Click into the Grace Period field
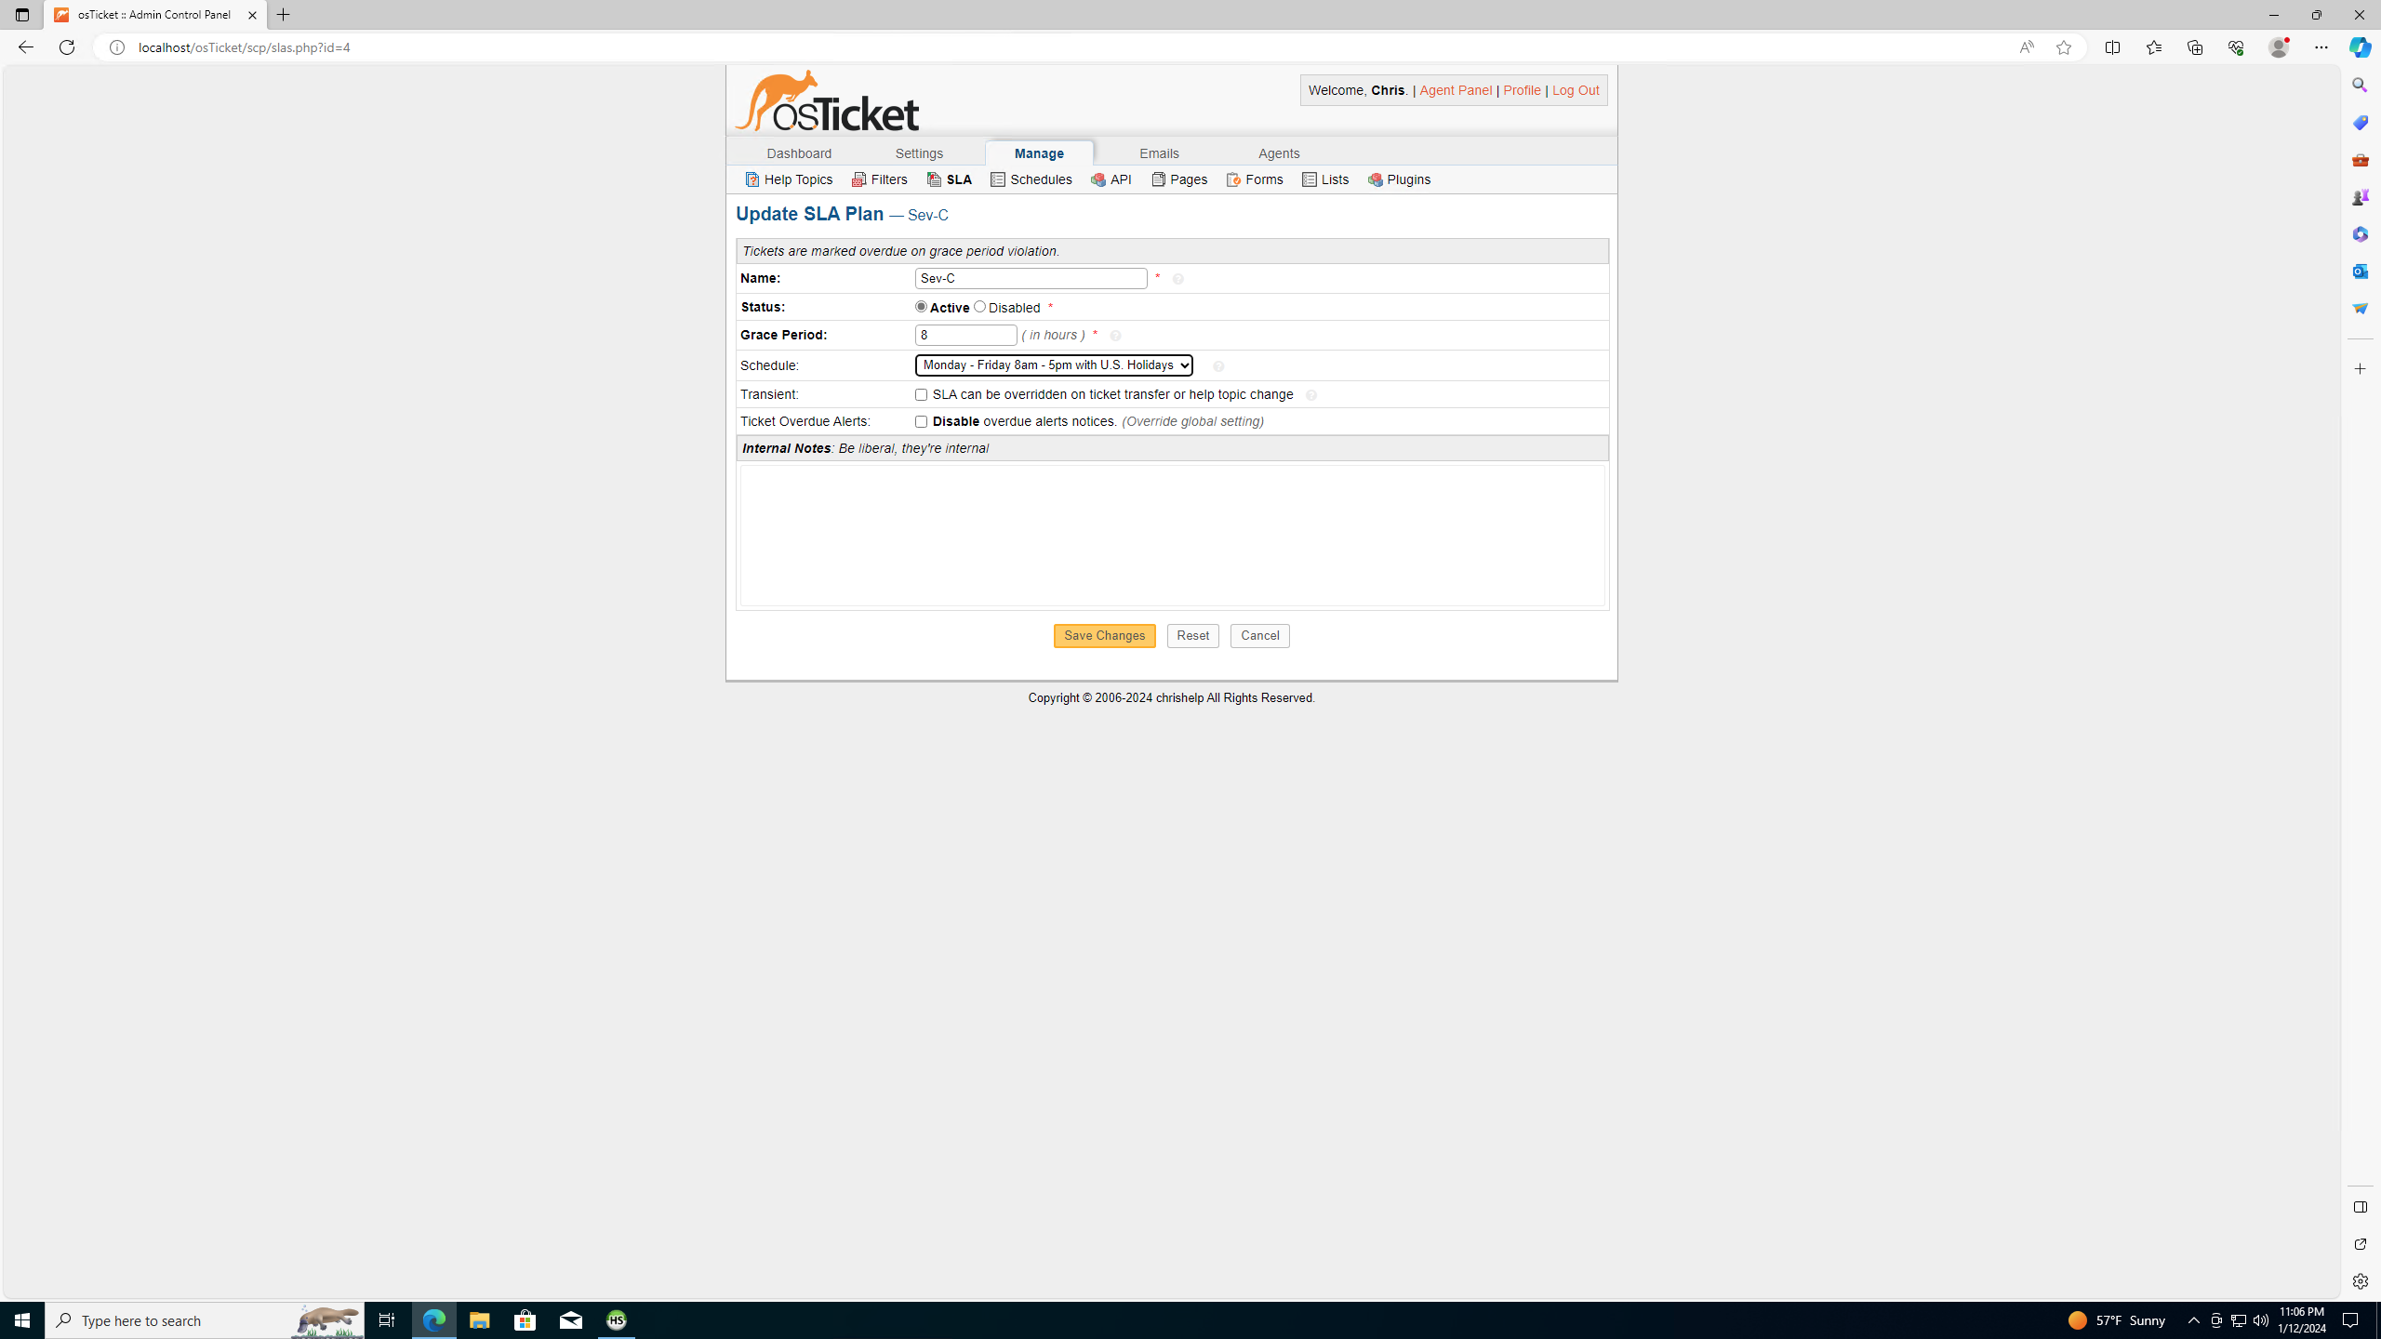The height and width of the screenshot is (1339, 2381). [x=964, y=336]
